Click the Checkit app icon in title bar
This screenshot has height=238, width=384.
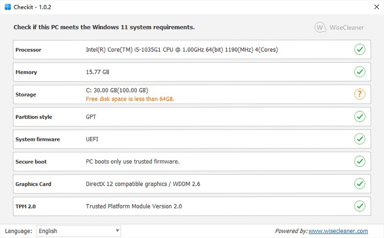pos(8,7)
